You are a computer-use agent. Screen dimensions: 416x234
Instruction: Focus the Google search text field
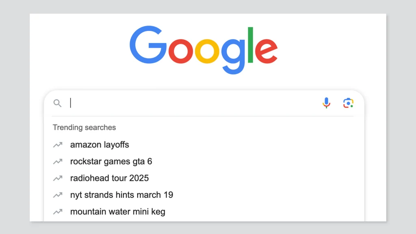[194, 103]
